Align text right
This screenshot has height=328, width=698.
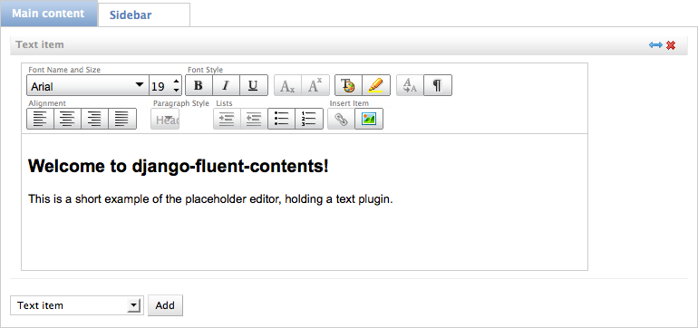[x=95, y=119]
